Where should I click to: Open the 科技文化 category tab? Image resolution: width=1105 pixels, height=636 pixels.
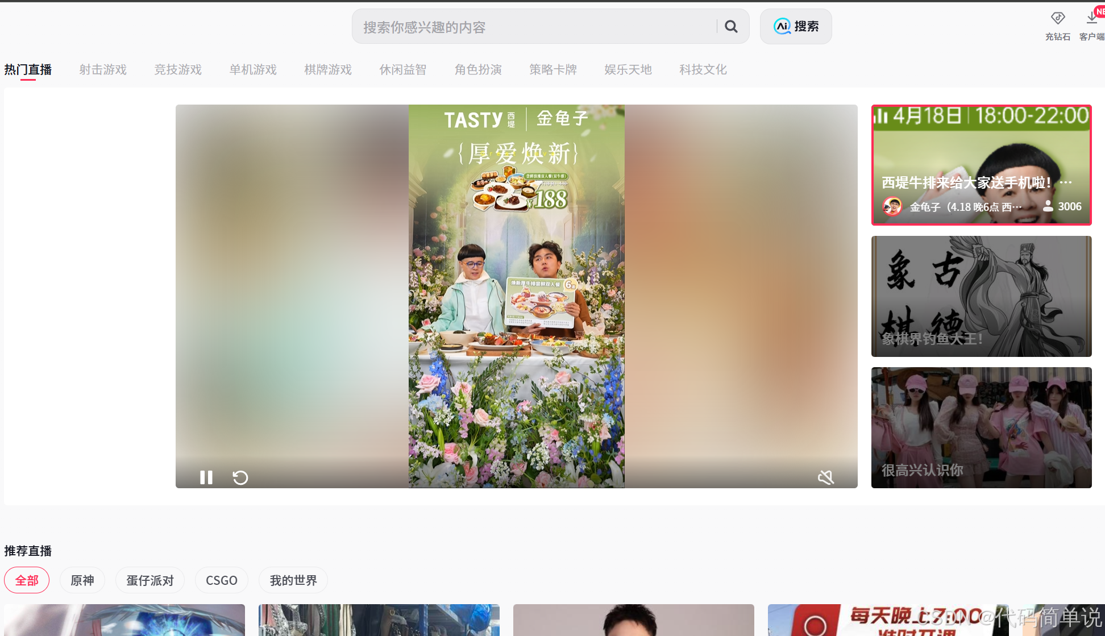(703, 69)
